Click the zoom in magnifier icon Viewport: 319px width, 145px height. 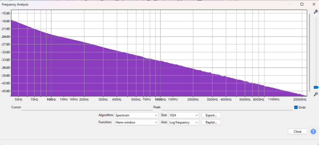pyautogui.click(x=316, y=11)
